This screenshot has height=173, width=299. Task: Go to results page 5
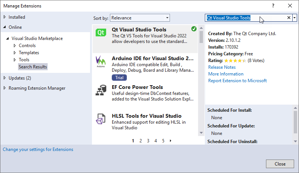point(163,141)
